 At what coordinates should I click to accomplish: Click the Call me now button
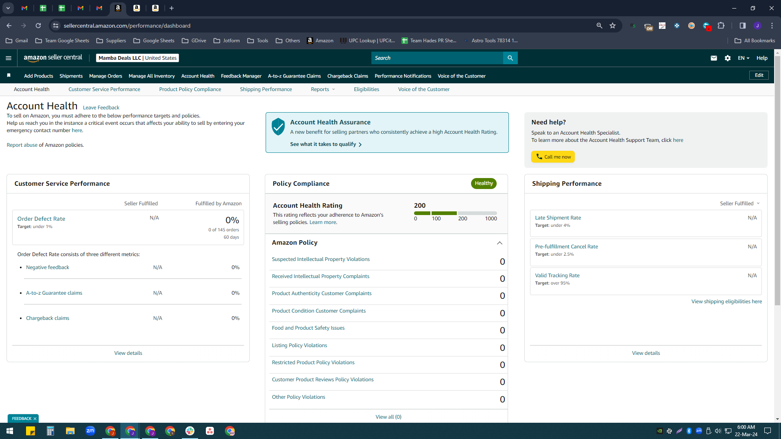pos(553,157)
